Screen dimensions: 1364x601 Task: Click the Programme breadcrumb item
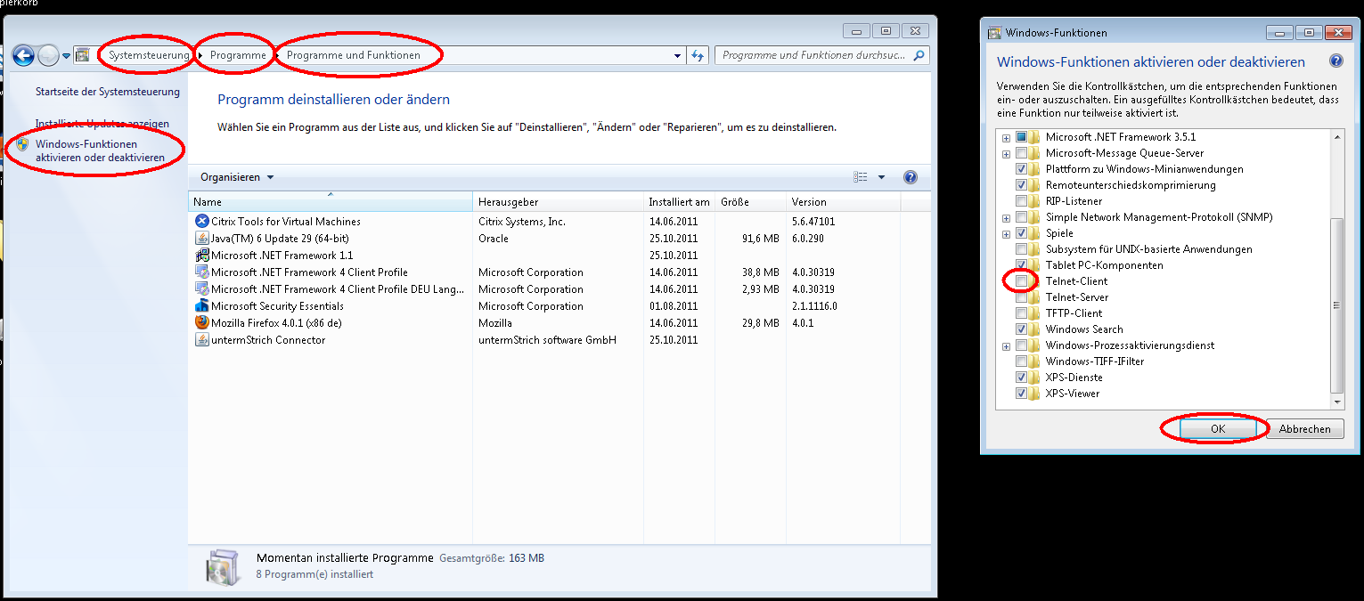pyautogui.click(x=238, y=55)
